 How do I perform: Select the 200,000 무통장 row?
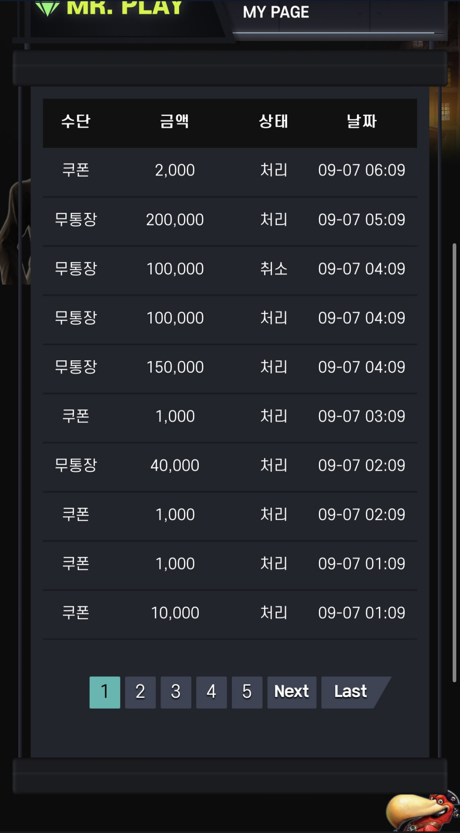230,220
